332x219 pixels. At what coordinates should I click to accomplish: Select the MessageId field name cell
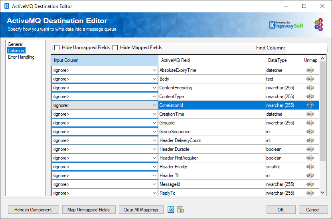(211, 184)
